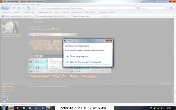
Task: Open the Restu' Lumii bookmarks folder
Action: (75, 12)
